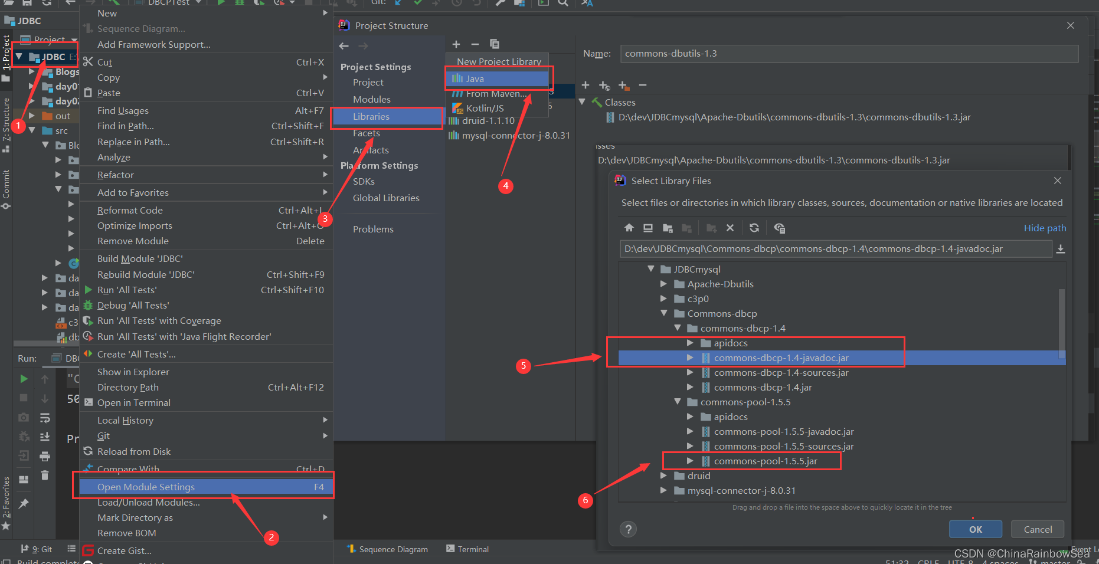Viewport: 1099px width, 564px height.
Task: Click the New Folder icon in file chooser
Action: (712, 228)
